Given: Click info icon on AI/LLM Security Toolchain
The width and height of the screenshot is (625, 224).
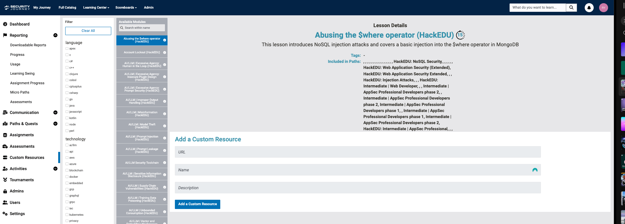Looking at the screenshot, I should click(x=165, y=163).
